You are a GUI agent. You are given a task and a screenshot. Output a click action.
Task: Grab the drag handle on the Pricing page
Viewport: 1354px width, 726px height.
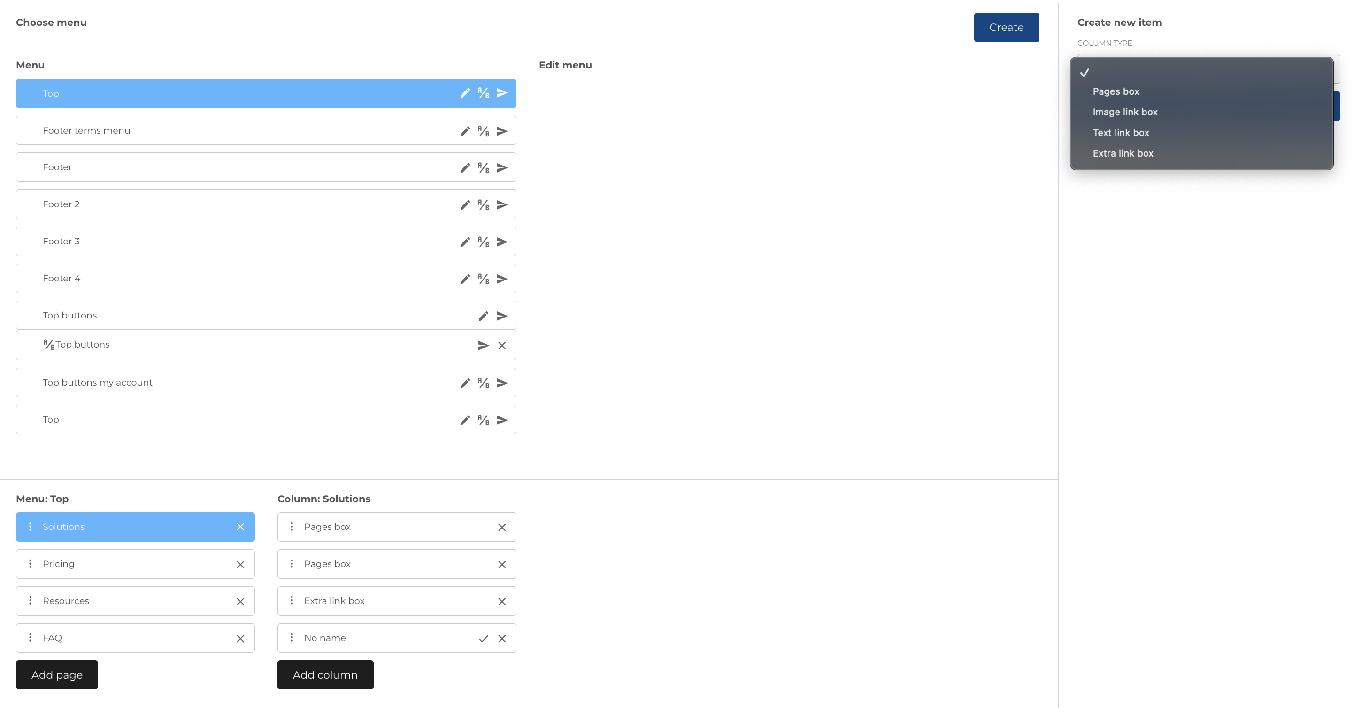pos(30,564)
